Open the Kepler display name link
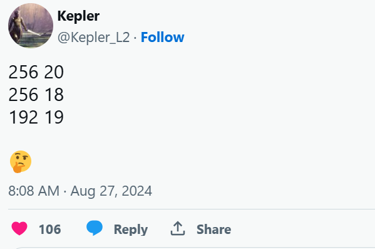Image resolution: width=375 pixels, height=249 pixels. click(x=78, y=16)
